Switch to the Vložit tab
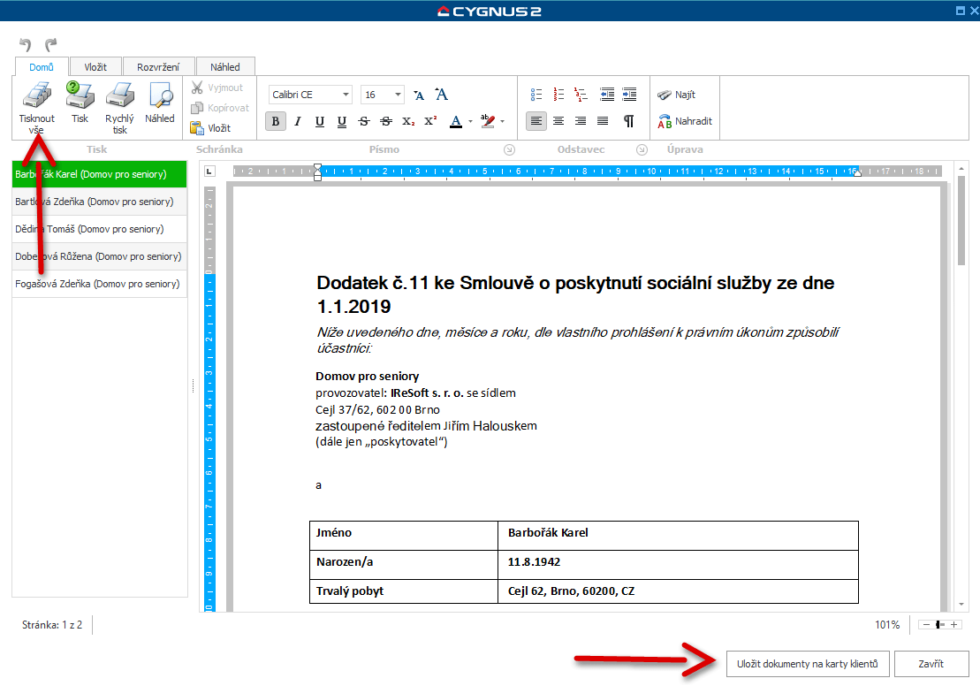This screenshot has width=980, height=686. tap(95, 67)
